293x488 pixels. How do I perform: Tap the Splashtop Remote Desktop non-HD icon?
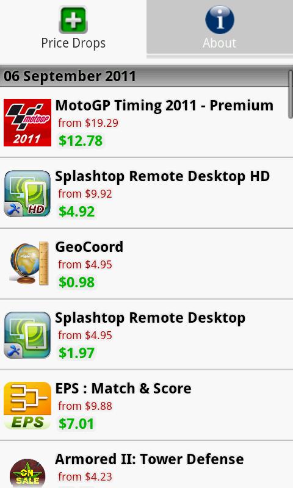(x=27, y=335)
